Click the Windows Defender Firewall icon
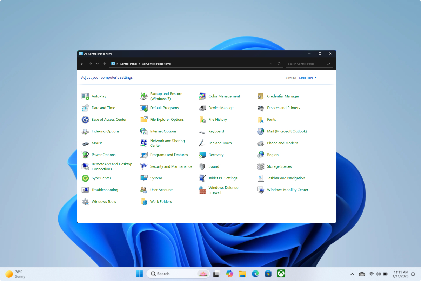 click(202, 190)
